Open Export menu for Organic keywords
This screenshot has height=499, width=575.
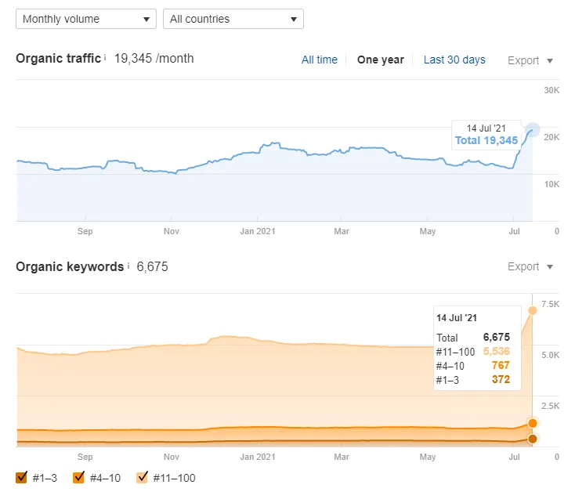pos(530,266)
